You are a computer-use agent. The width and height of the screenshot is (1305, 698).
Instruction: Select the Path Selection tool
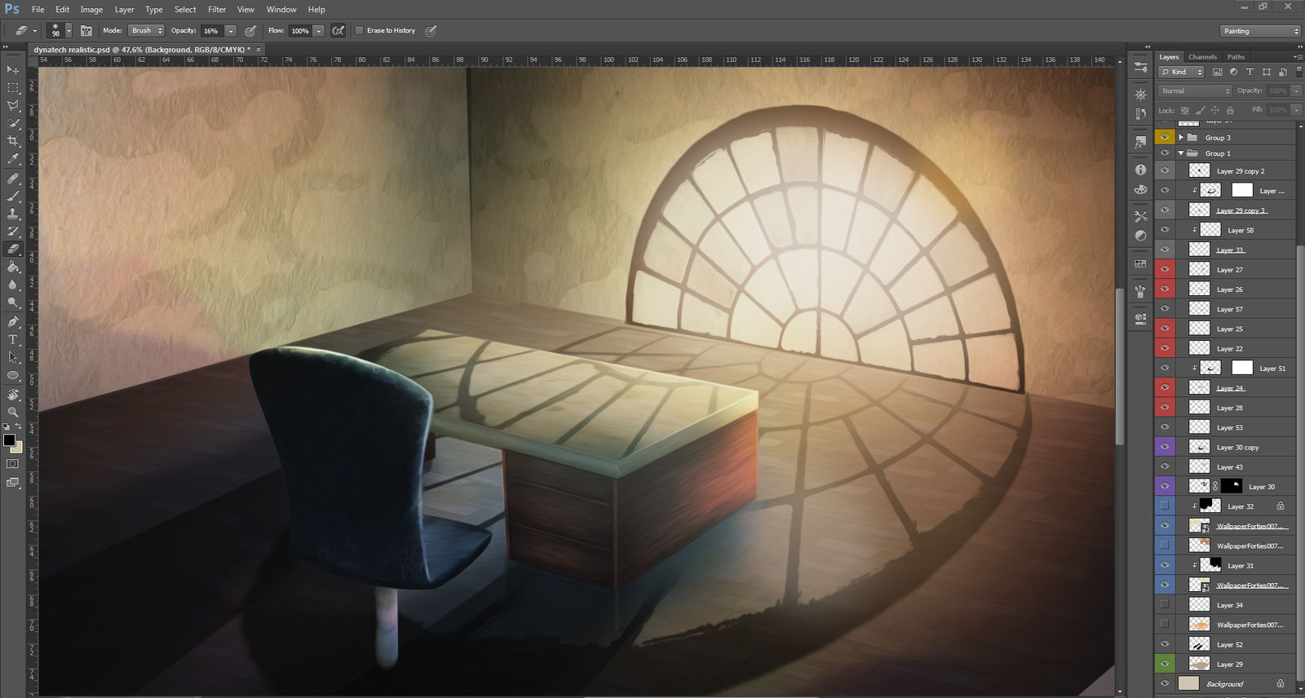[13, 358]
